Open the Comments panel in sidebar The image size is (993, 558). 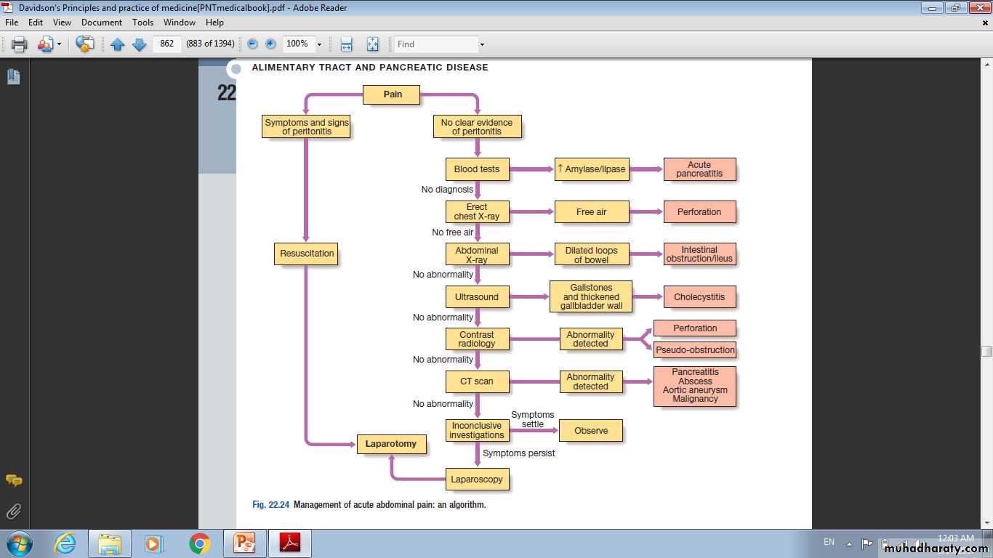click(x=13, y=480)
